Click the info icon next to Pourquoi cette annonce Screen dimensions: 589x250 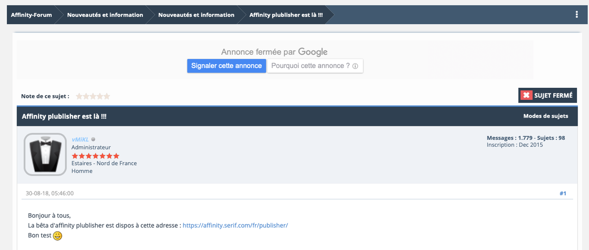355,66
